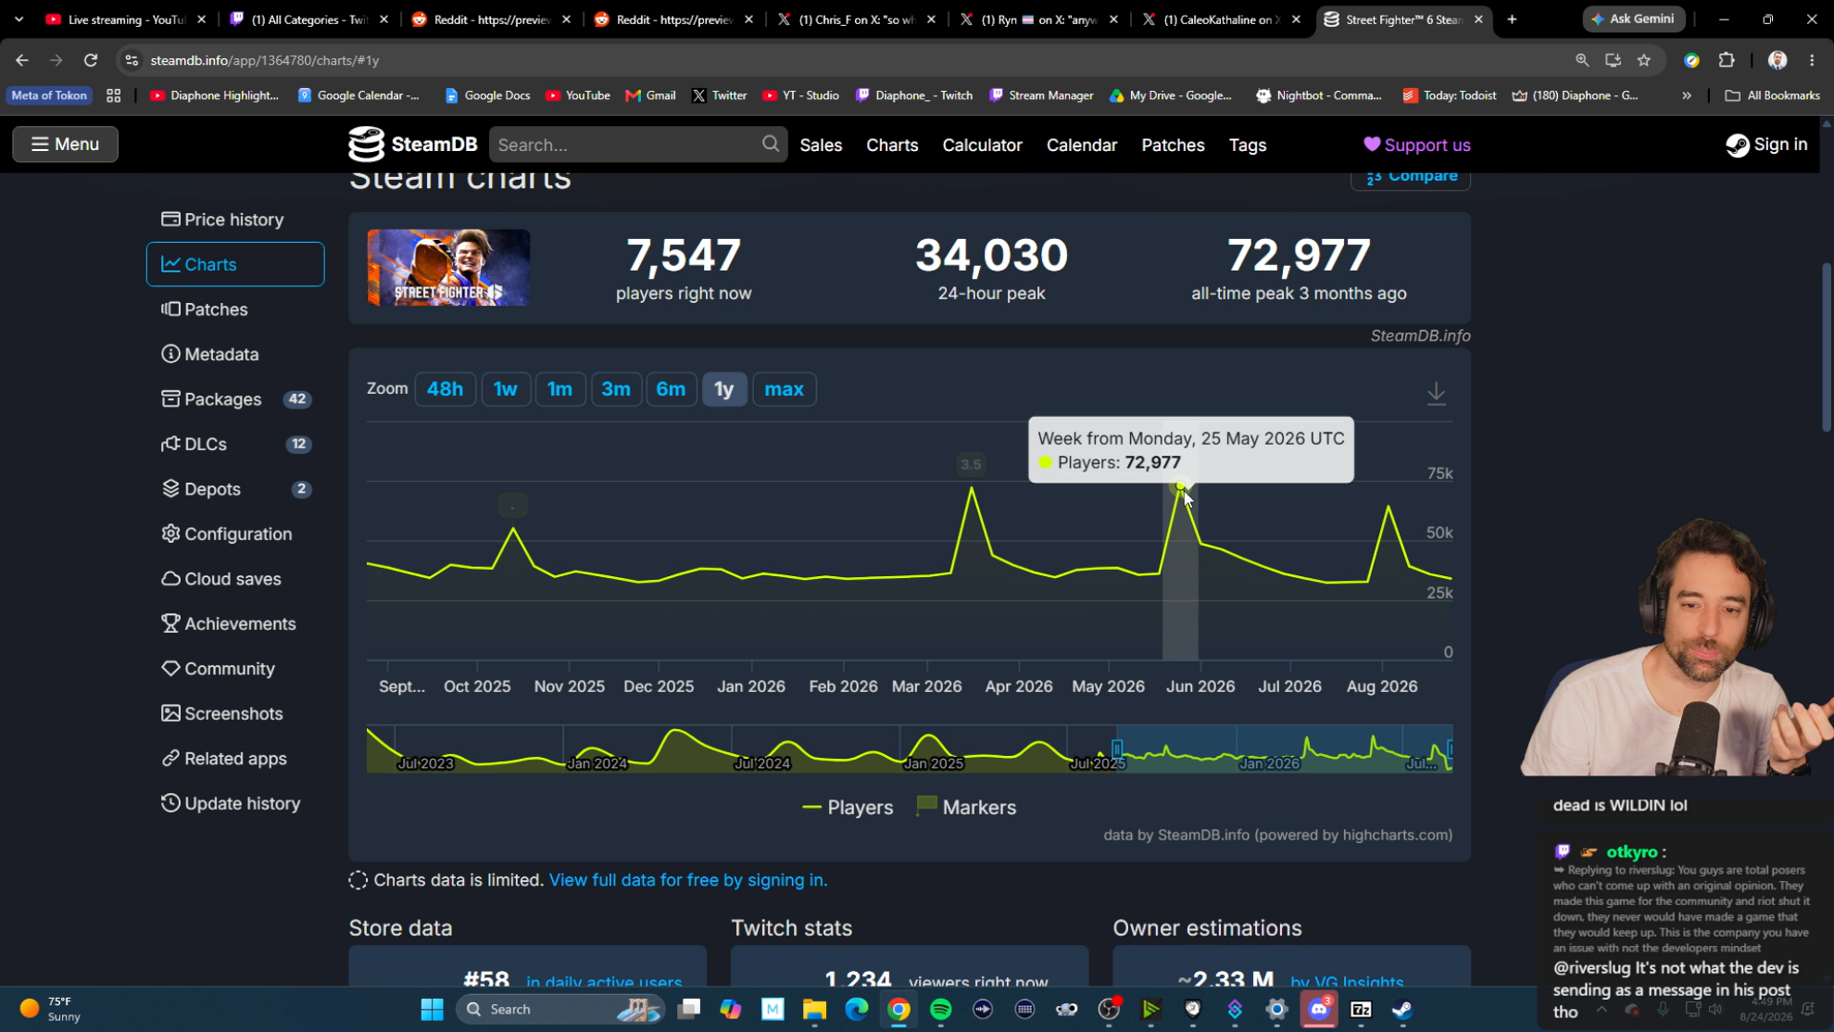The width and height of the screenshot is (1834, 1032).
Task: View site information icon beside the URL
Action: [x=132, y=60]
